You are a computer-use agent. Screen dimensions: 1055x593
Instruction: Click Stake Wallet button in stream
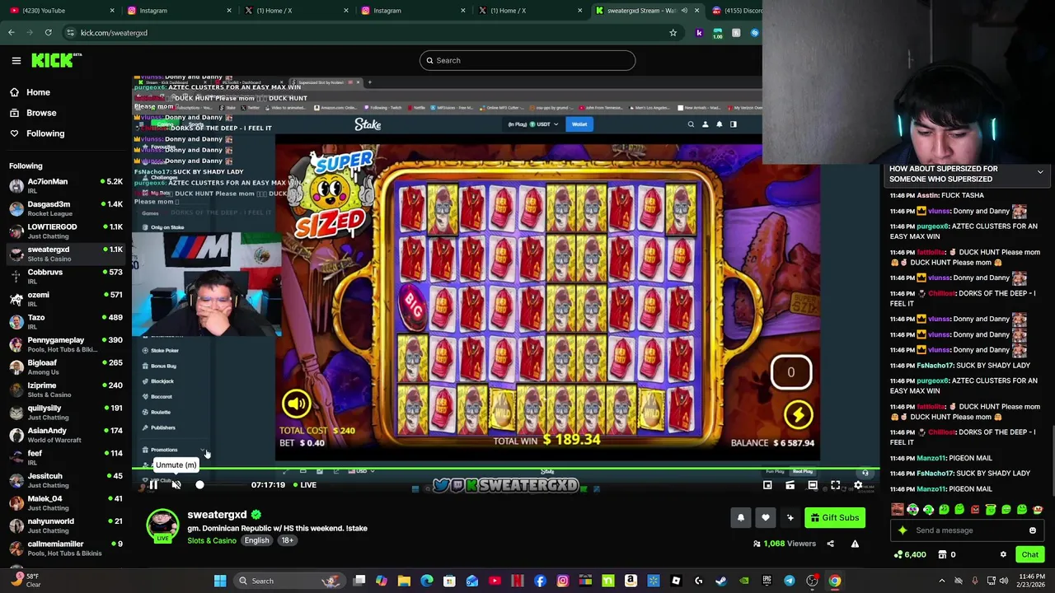(579, 124)
